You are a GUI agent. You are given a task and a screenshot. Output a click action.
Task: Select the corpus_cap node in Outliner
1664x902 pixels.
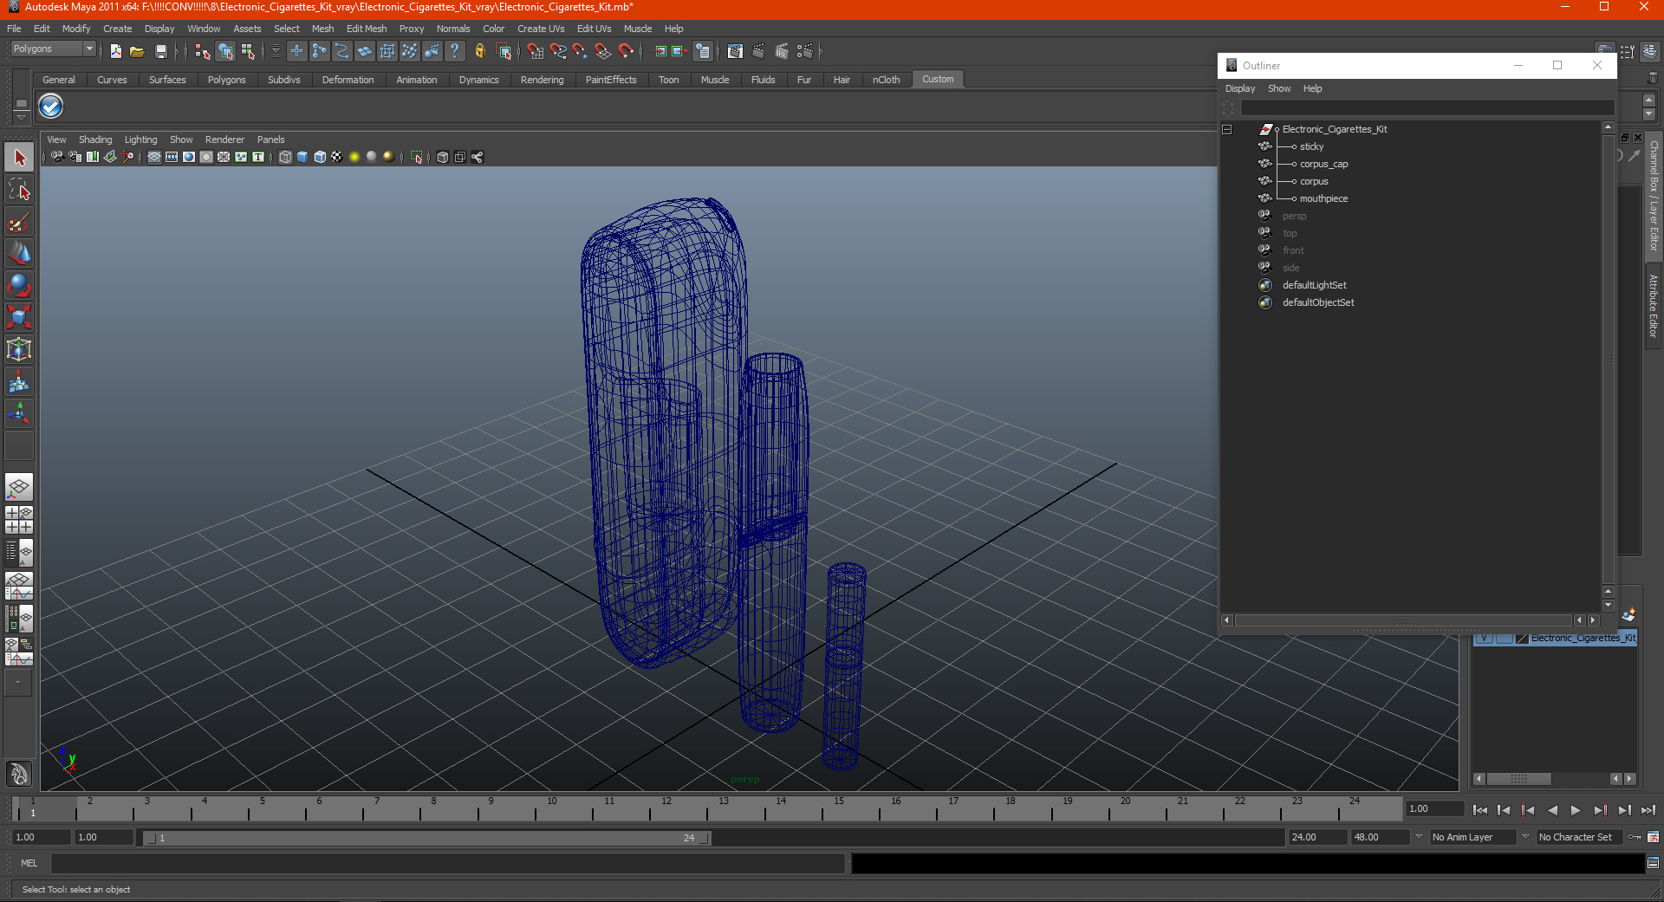(1323, 164)
